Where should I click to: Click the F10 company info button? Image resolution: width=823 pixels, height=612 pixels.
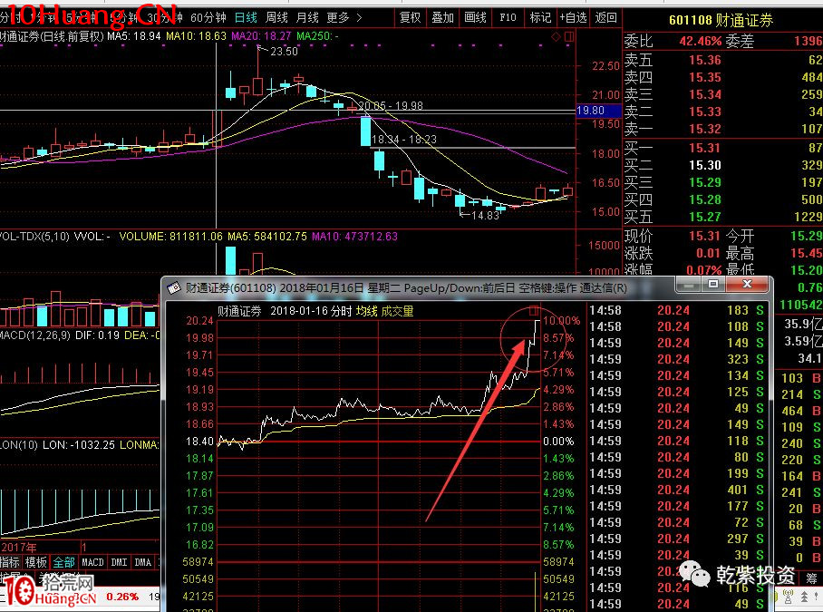tap(508, 17)
